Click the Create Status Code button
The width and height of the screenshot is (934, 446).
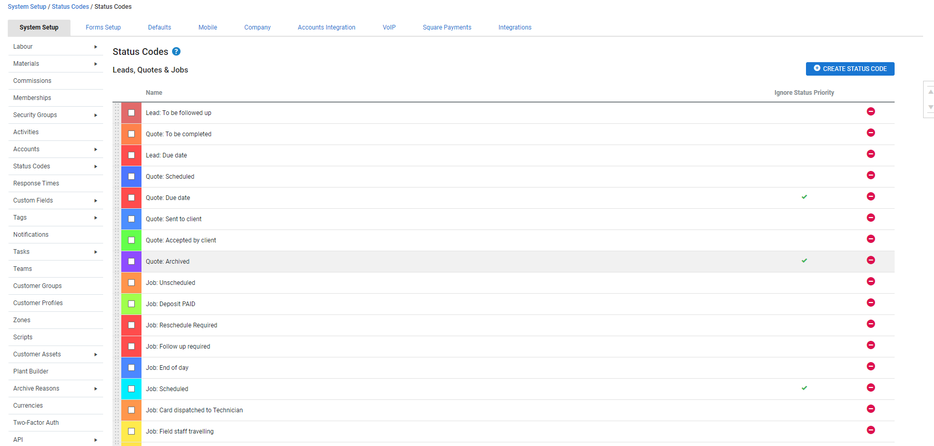pos(850,69)
